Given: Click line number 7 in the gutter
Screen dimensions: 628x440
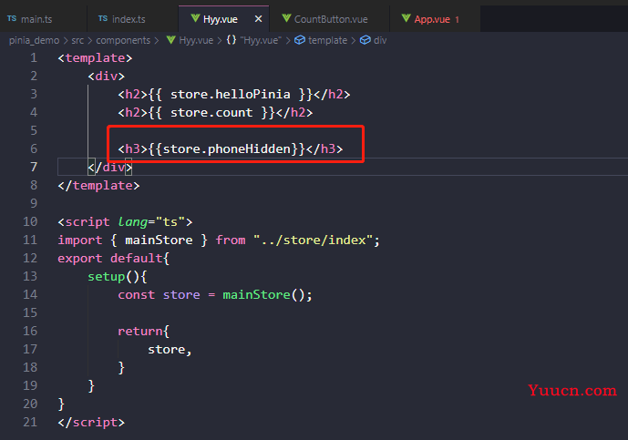Looking at the screenshot, I should tap(34, 167).
